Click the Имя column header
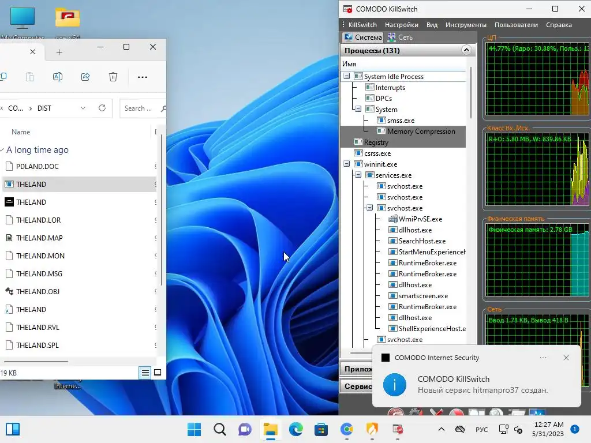Screen dimensions: 591x443 pyautogui.click(x=403, y=63)
